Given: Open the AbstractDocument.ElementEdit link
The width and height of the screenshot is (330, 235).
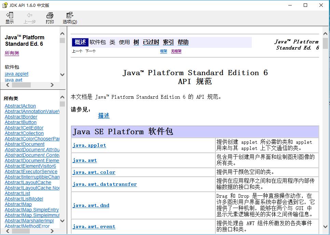Looking at the screenshot, I should click(x=32, y=161).
